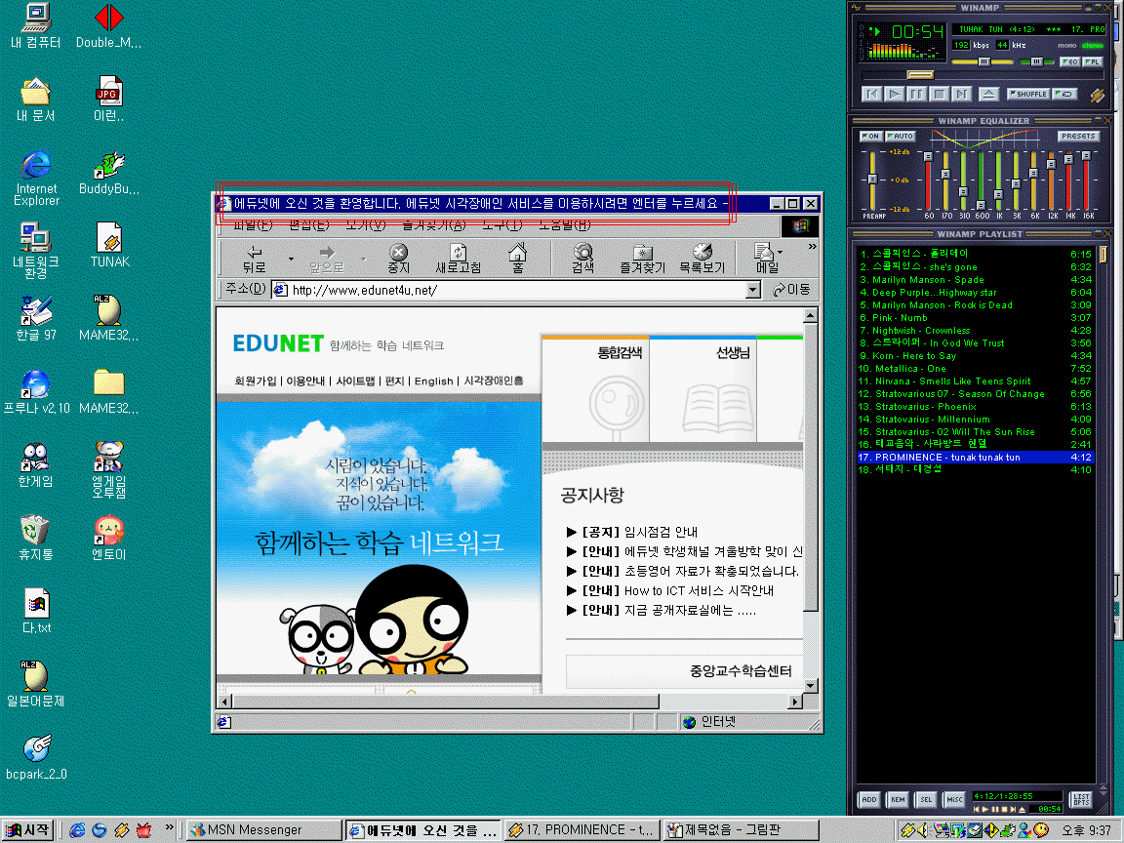Select the 한글 97 desktop icon
This screenshot has width=1124, height=843.
click(x=36, y=318)
